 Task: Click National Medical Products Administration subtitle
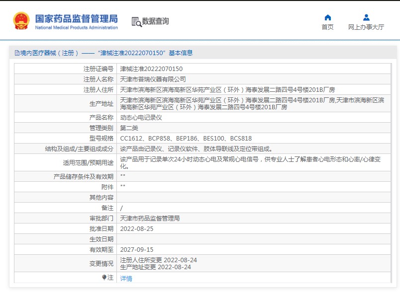(x=76, y=27)
